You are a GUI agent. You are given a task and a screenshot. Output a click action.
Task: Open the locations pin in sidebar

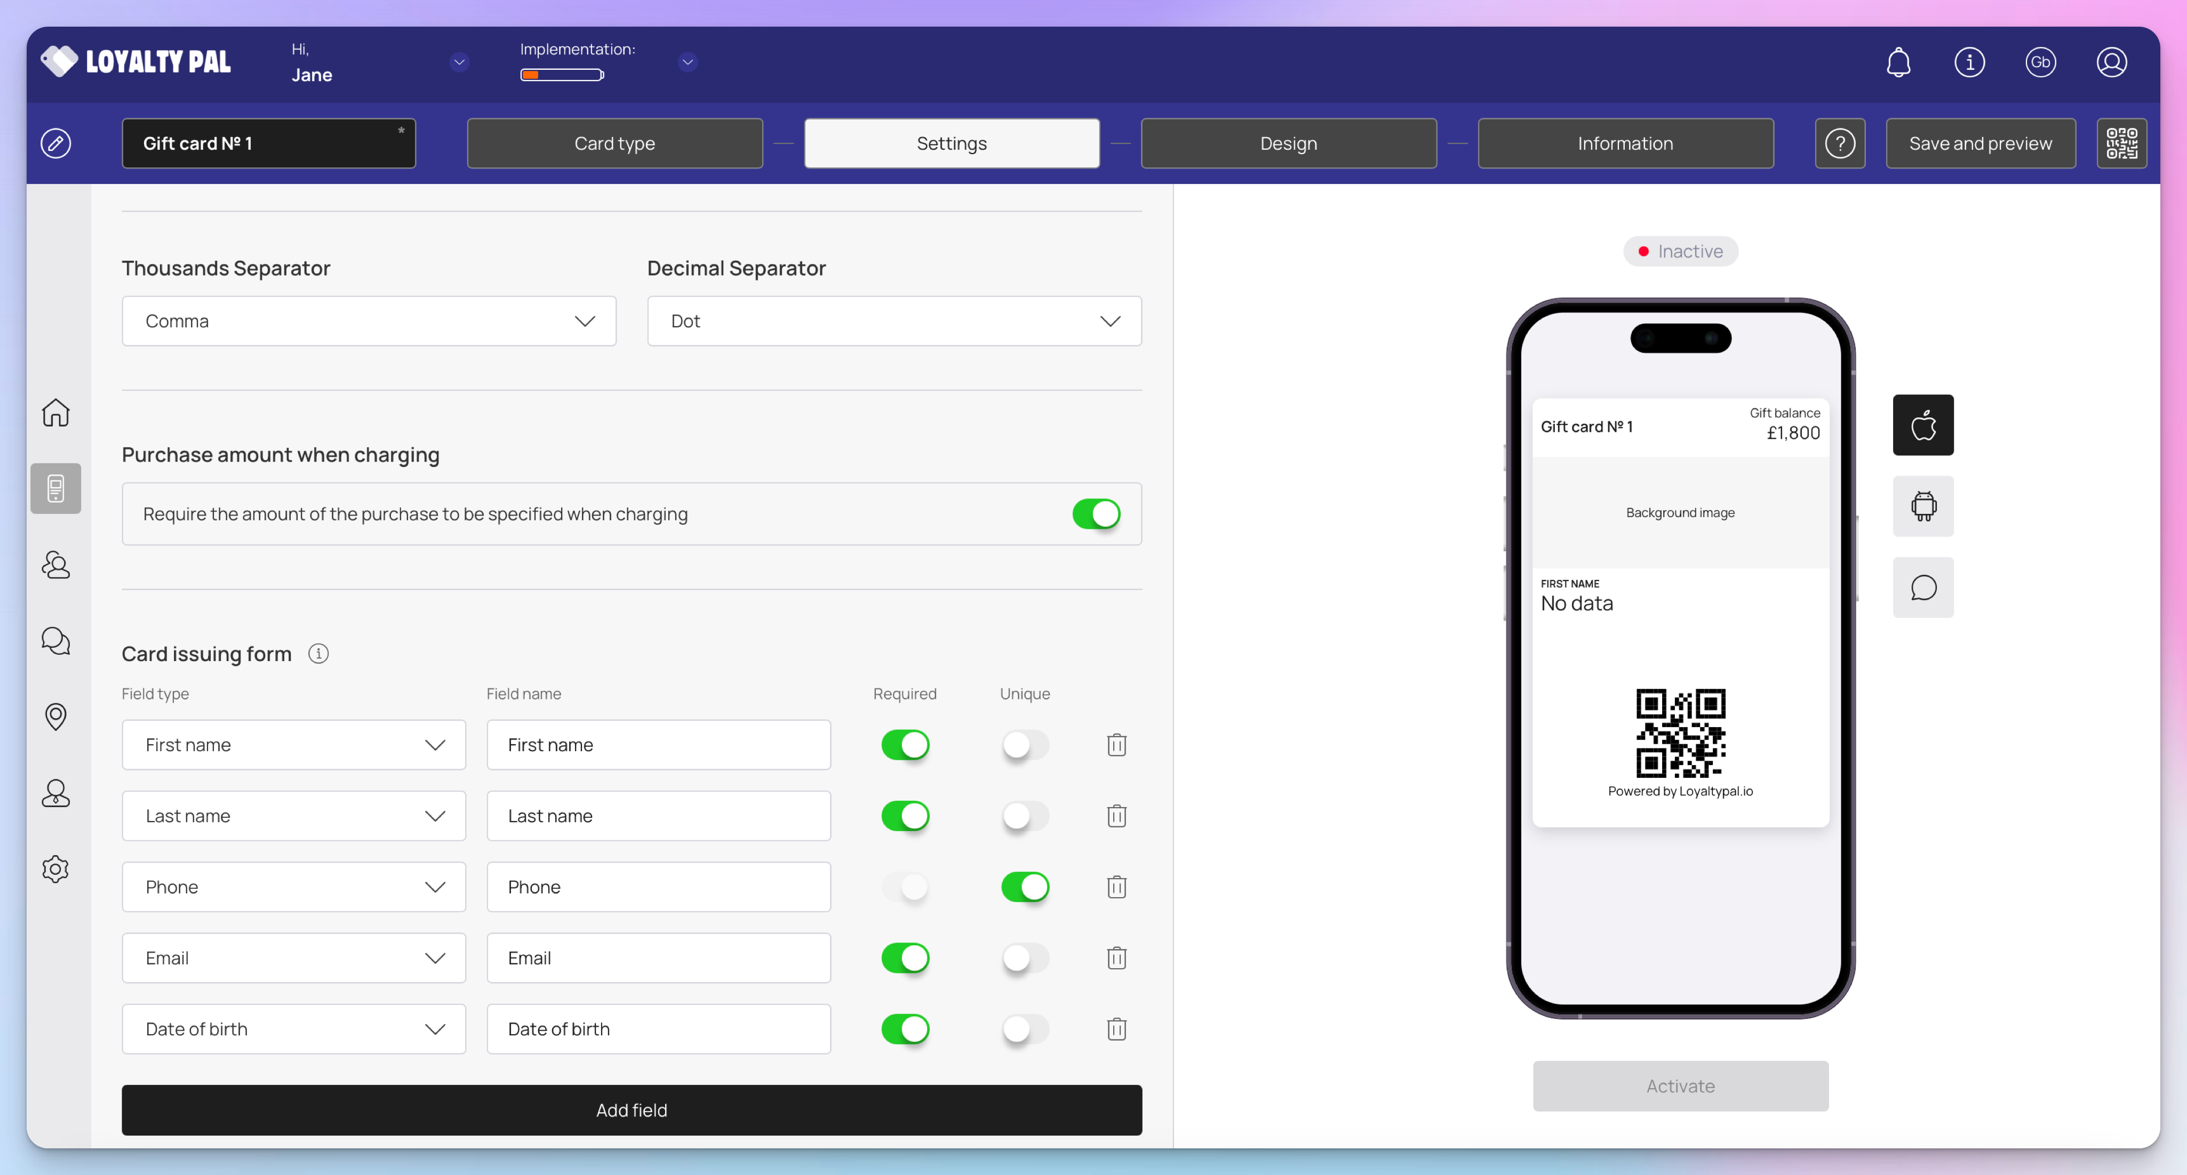(56, 717)
